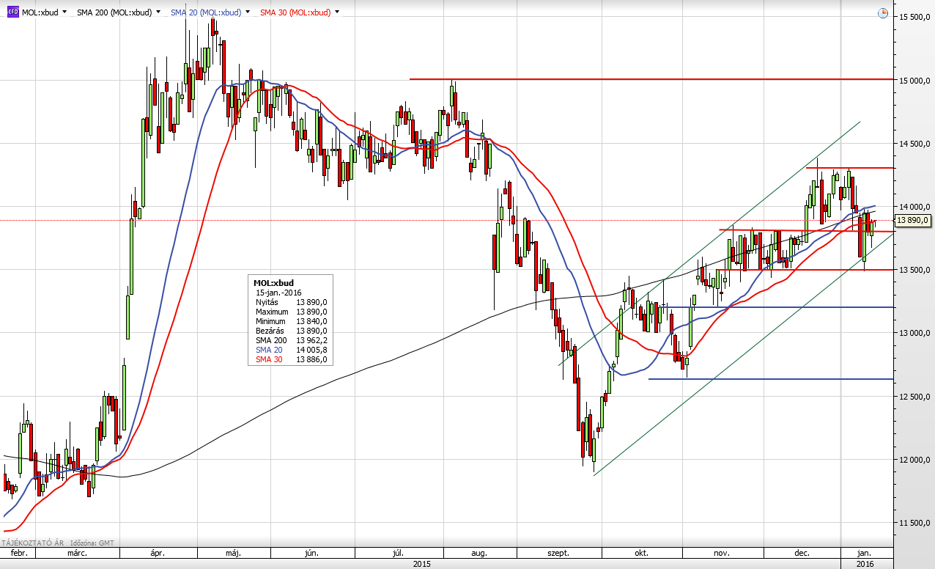This screenshot has height=569, width=935.
Task: Expand the red SMA 30 indicator dropdown
Action: [337, 12]
